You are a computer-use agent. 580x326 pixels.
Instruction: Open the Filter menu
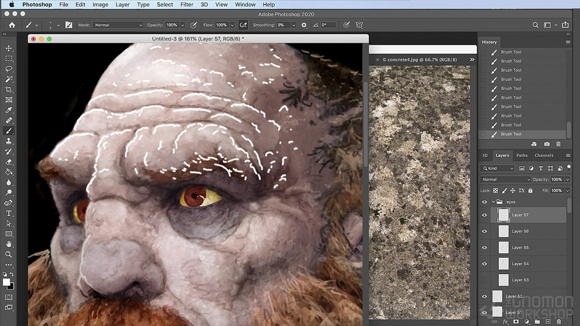(x=186, y=5)
